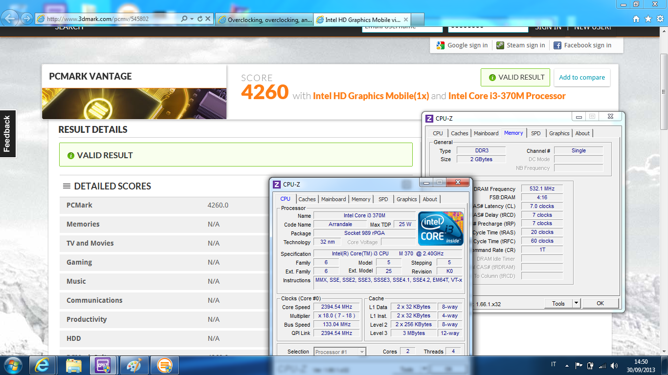Open the orange shielded taskbar app
668x375 pixels.
click(165, 365)
